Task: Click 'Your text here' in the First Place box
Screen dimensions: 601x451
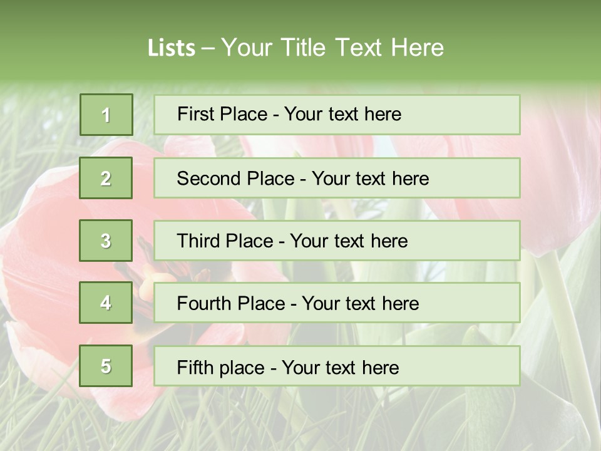Action: point(342,115)
